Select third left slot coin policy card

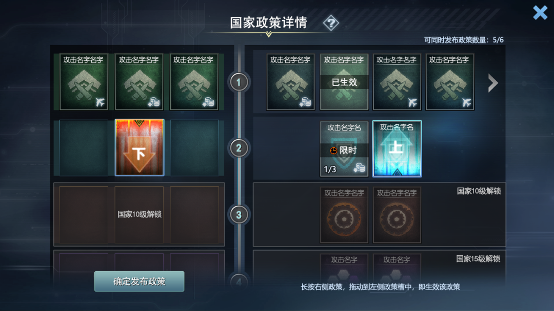pyautogui.click(x=194, y=82)
